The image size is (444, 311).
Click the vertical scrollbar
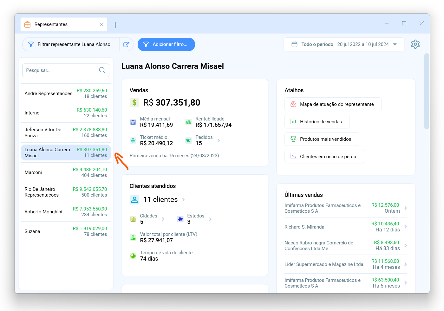pyautogui.click(x=427, y=91)
